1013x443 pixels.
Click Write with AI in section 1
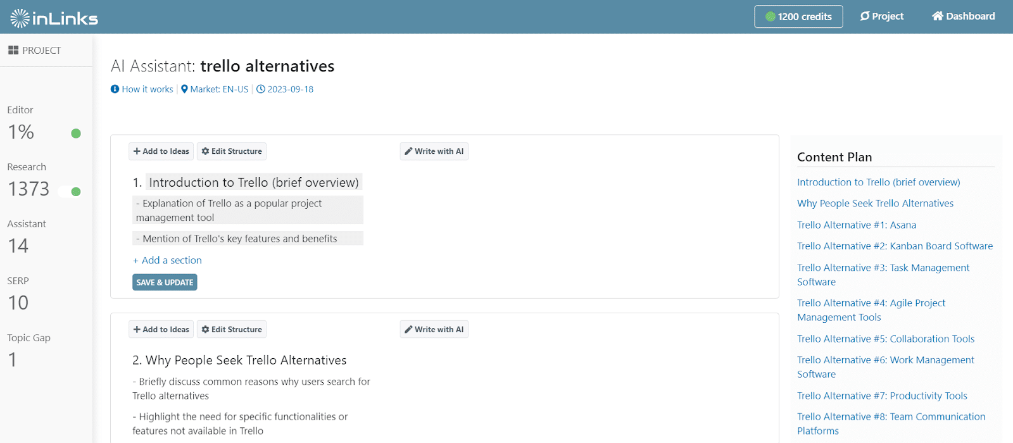pos(434,151)
